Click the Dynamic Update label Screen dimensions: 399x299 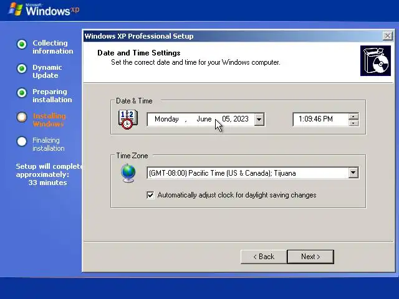[x=47, y=72]
